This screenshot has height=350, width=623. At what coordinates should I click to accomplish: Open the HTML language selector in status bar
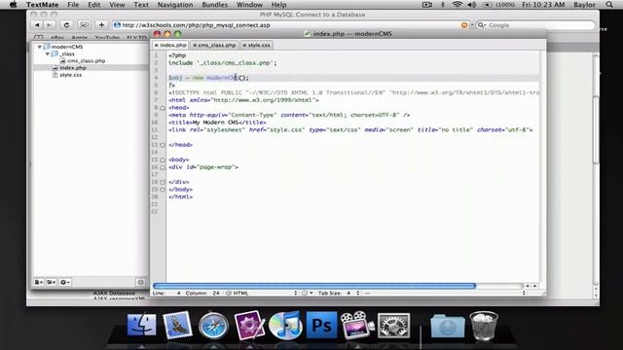click(x=262, y=293)
